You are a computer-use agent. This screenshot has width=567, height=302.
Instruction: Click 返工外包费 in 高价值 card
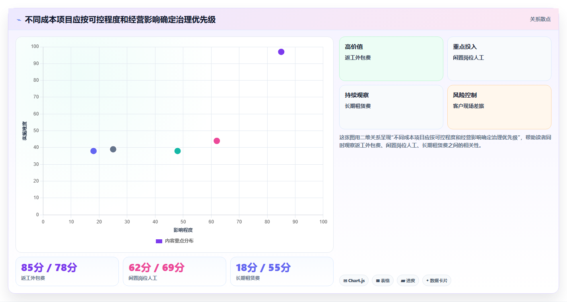(x=358, y=58)
